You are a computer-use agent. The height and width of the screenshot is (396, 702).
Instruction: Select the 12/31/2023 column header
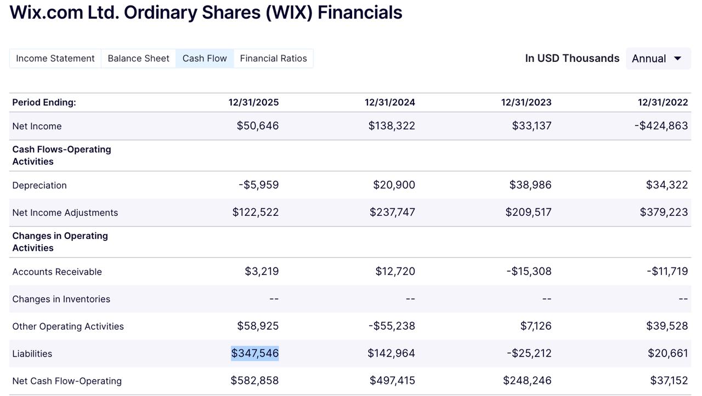tap(526, 102)
